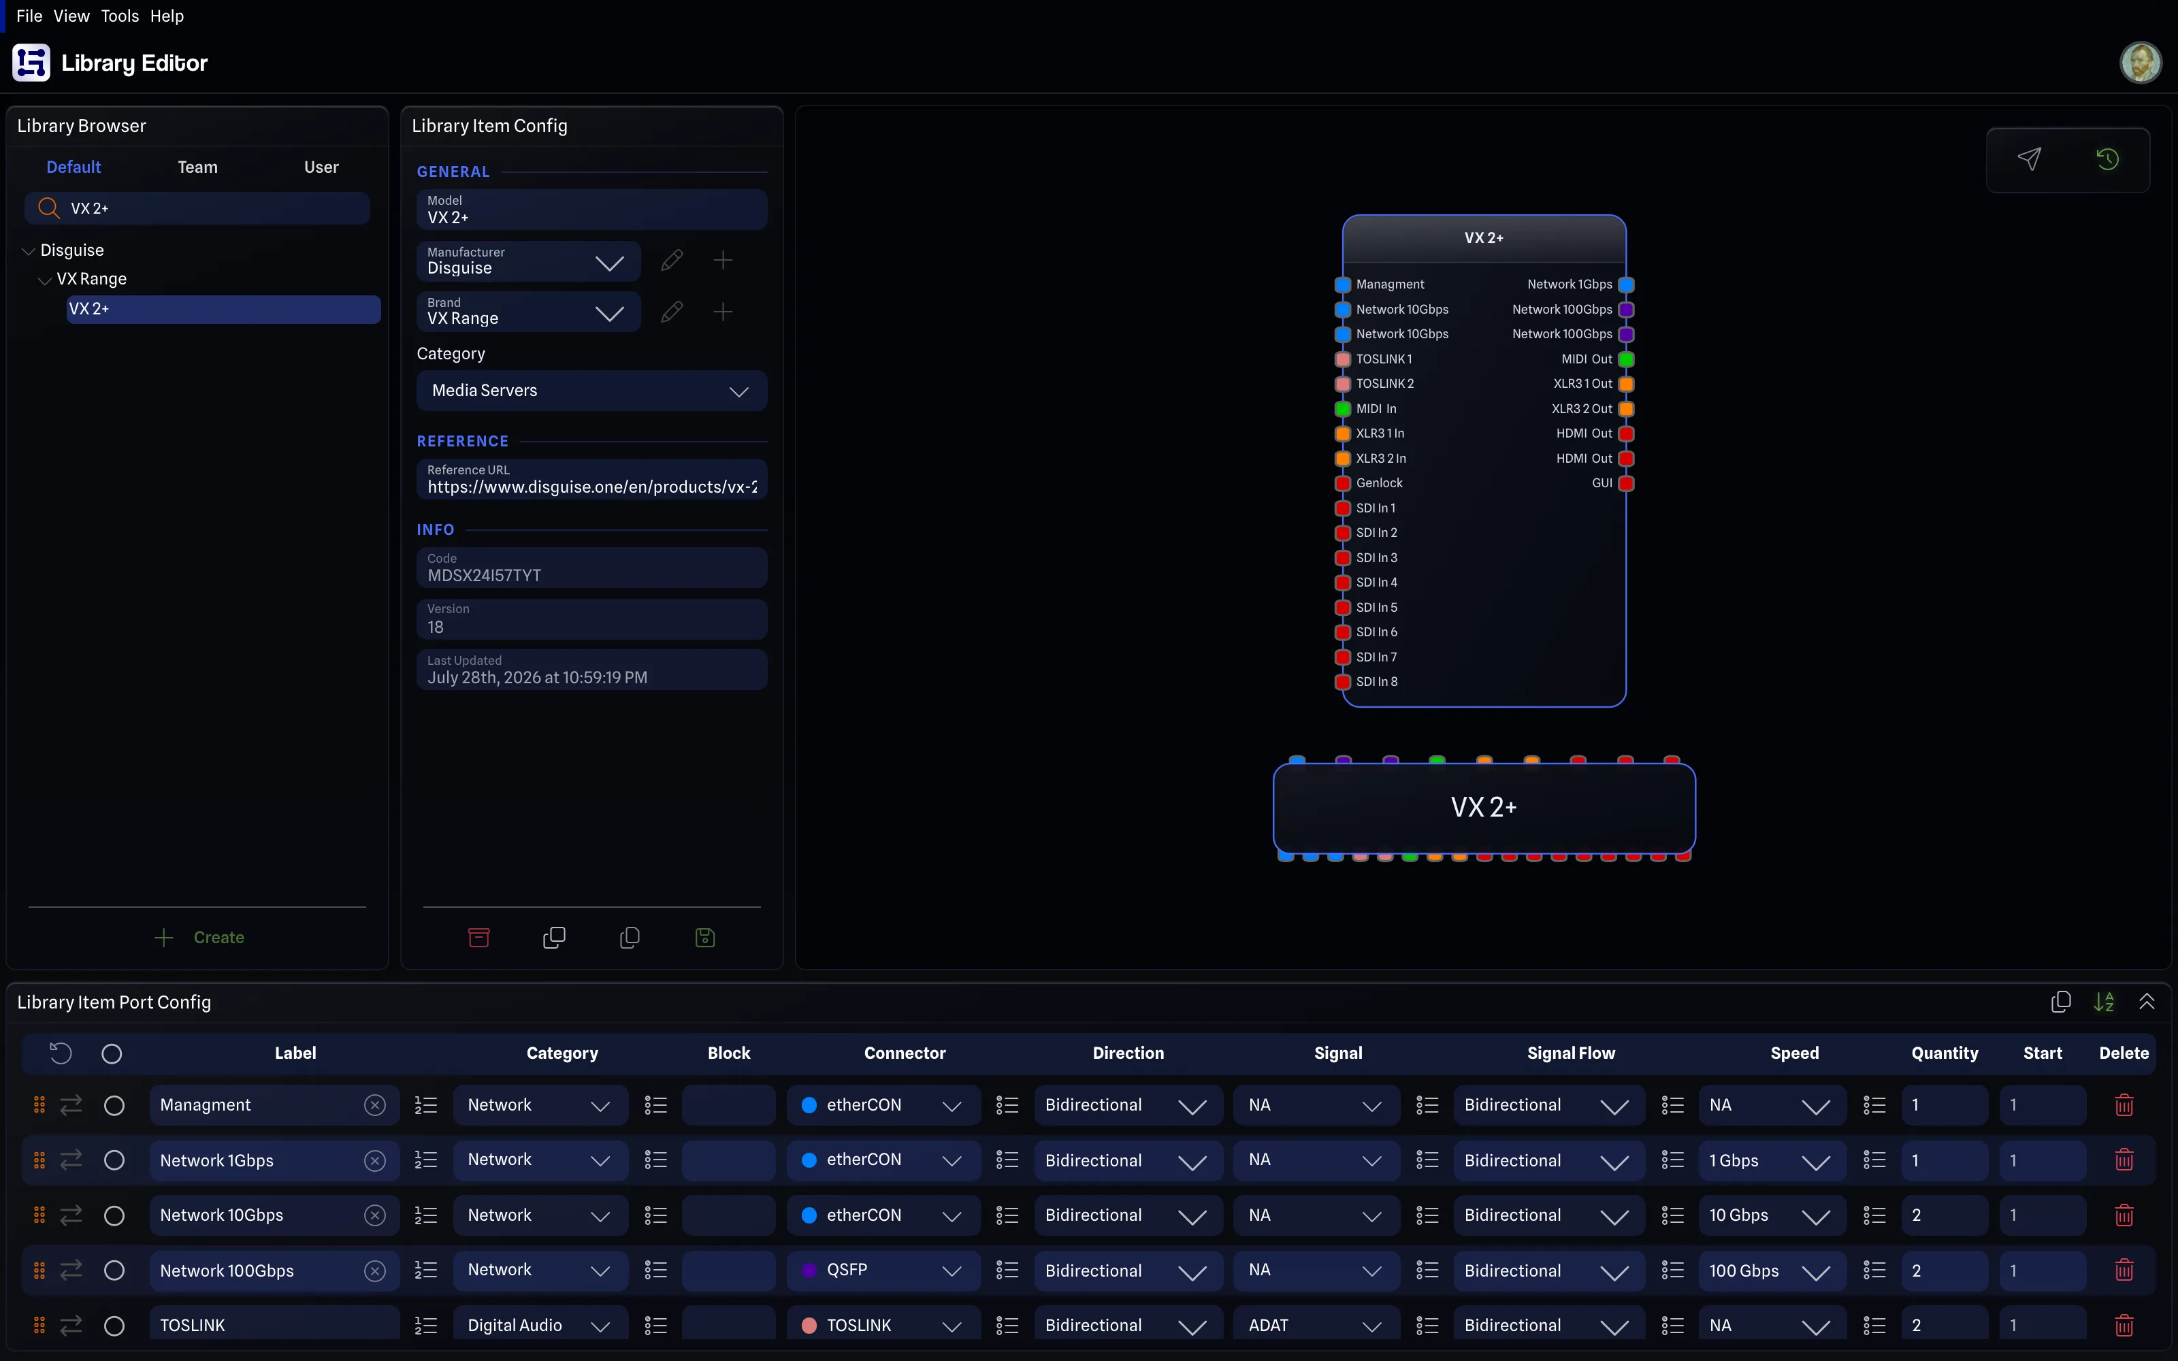2178x1361 pixels.
Task: Switch to the Team library tab
Action: pos(197,167)
